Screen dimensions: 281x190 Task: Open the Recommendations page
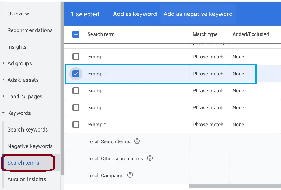coord(30,30)
